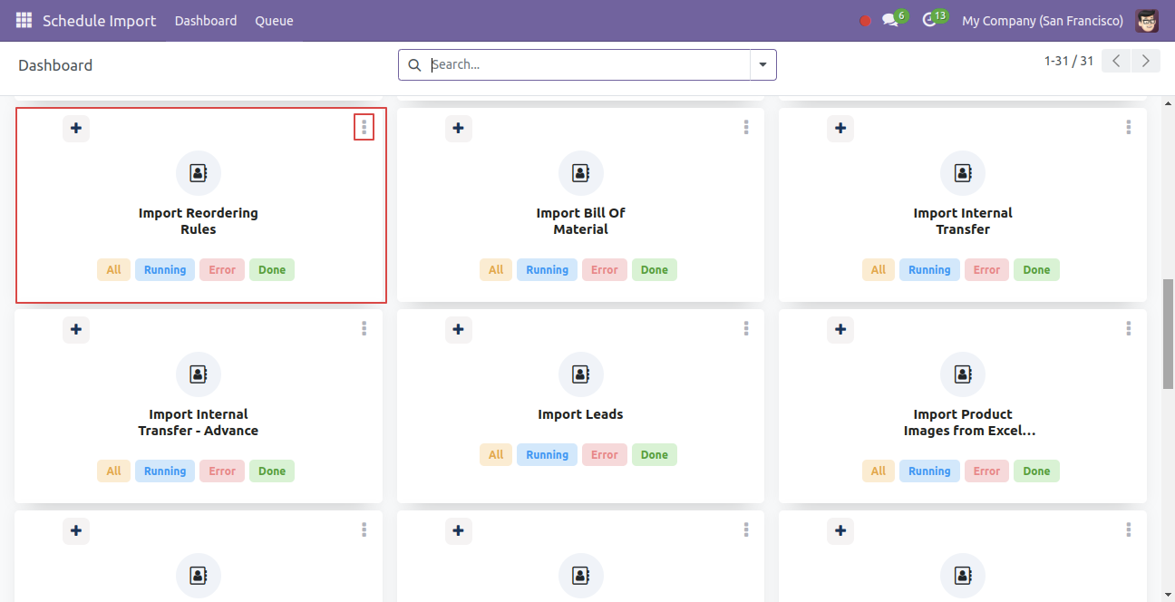Open kebab menu on Import Product Images card
This screenshot has width=1175, height=602.
[x=1129, y=329]
